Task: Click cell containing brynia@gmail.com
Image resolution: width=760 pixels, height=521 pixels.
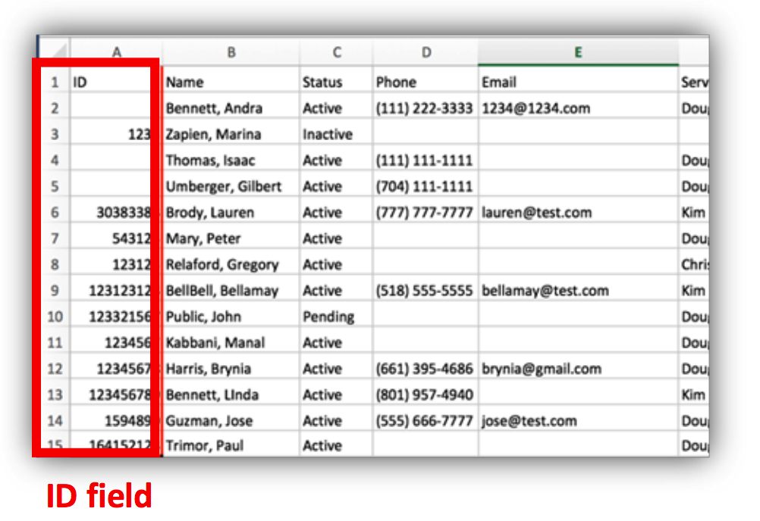Action: pos(578,369)
